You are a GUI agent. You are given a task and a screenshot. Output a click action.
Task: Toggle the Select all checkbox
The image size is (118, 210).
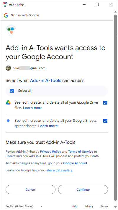coord(12,91)
